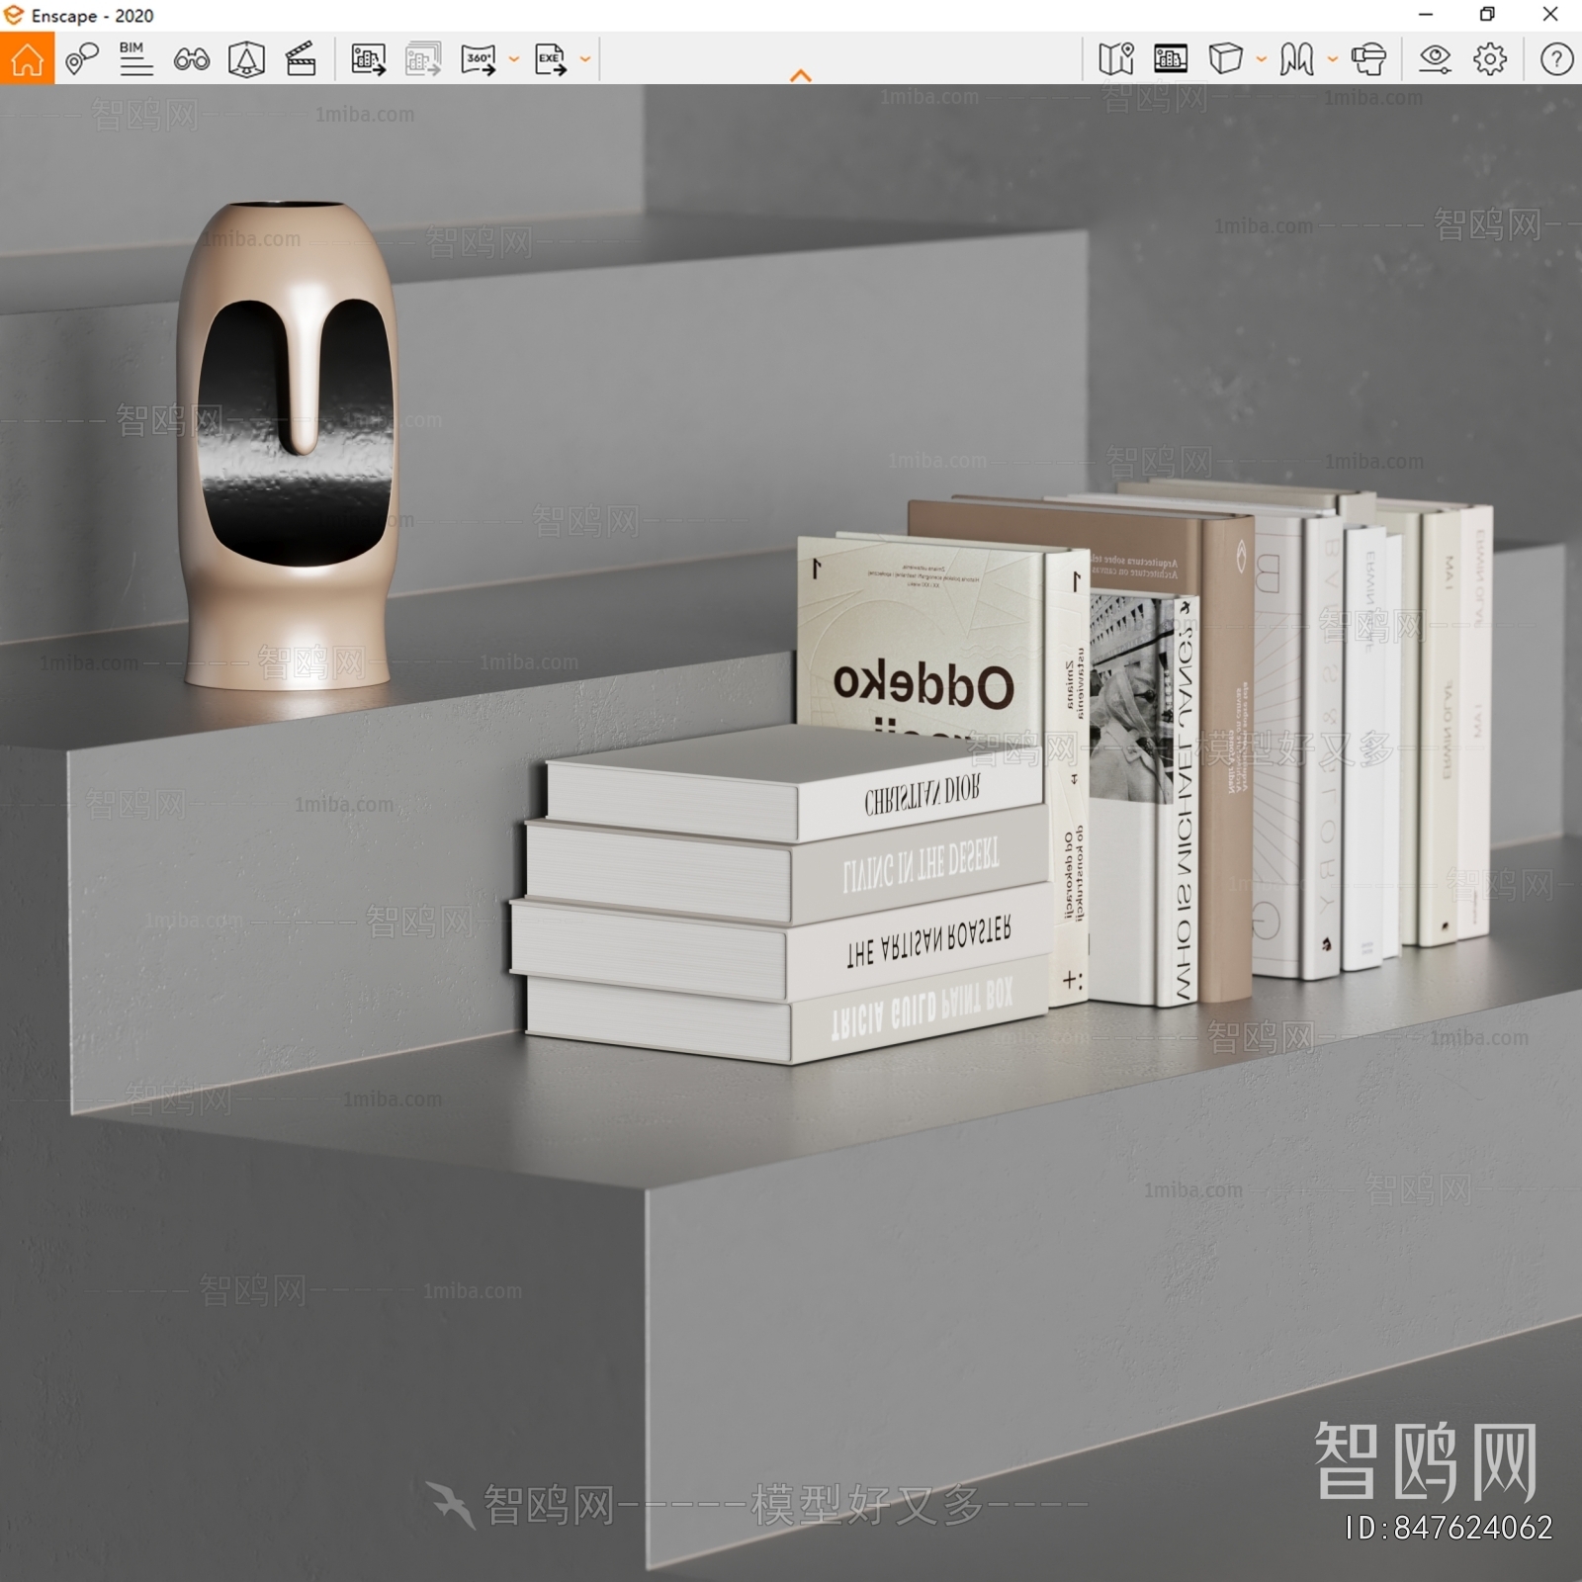The image size is (1582, 1582).
Task: Expand the EXE export dropdown arrow
Action: click(585, 59)
